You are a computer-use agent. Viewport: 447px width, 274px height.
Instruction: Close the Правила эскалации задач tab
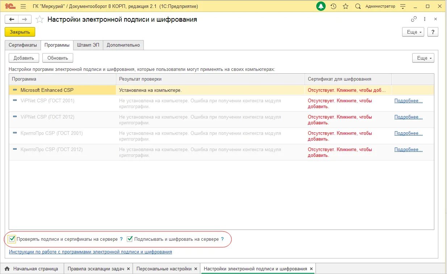tap(129, 269)
